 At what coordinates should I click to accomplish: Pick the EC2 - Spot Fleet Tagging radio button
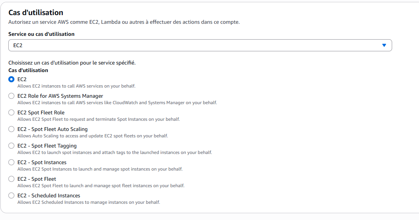click(x=11, y=146)
